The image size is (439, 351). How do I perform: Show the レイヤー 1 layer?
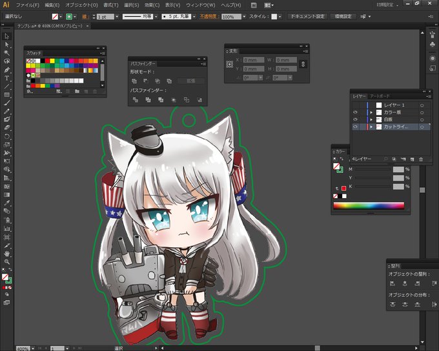click(355, 105)
